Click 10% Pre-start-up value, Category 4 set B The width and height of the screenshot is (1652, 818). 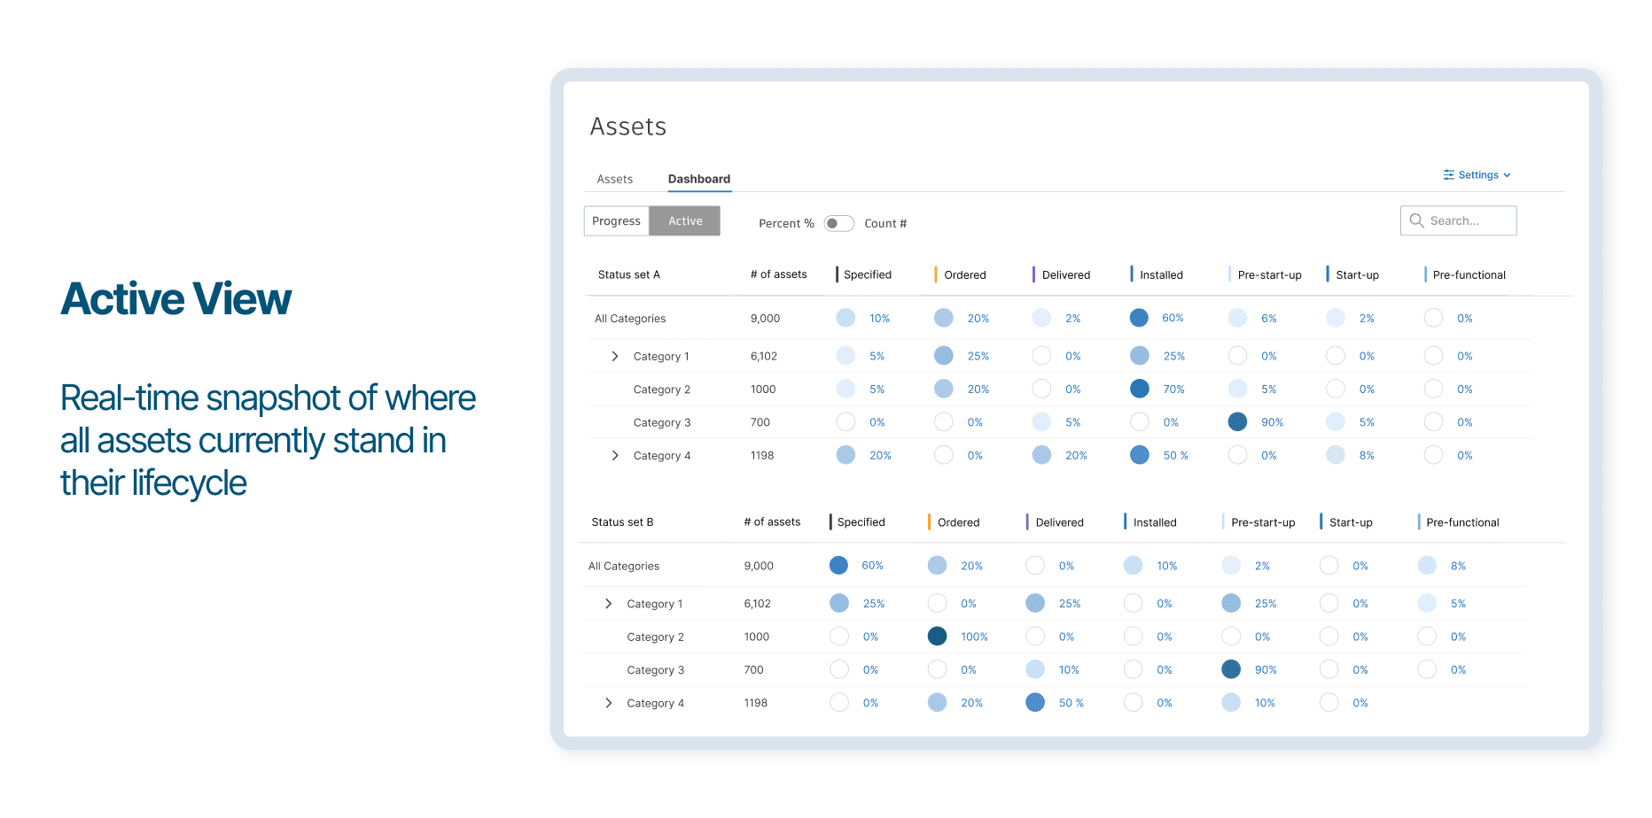pyautogui.click(x=1265, y=703)
